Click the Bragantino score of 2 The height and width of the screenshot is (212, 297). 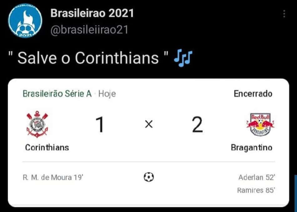[197, 124]
